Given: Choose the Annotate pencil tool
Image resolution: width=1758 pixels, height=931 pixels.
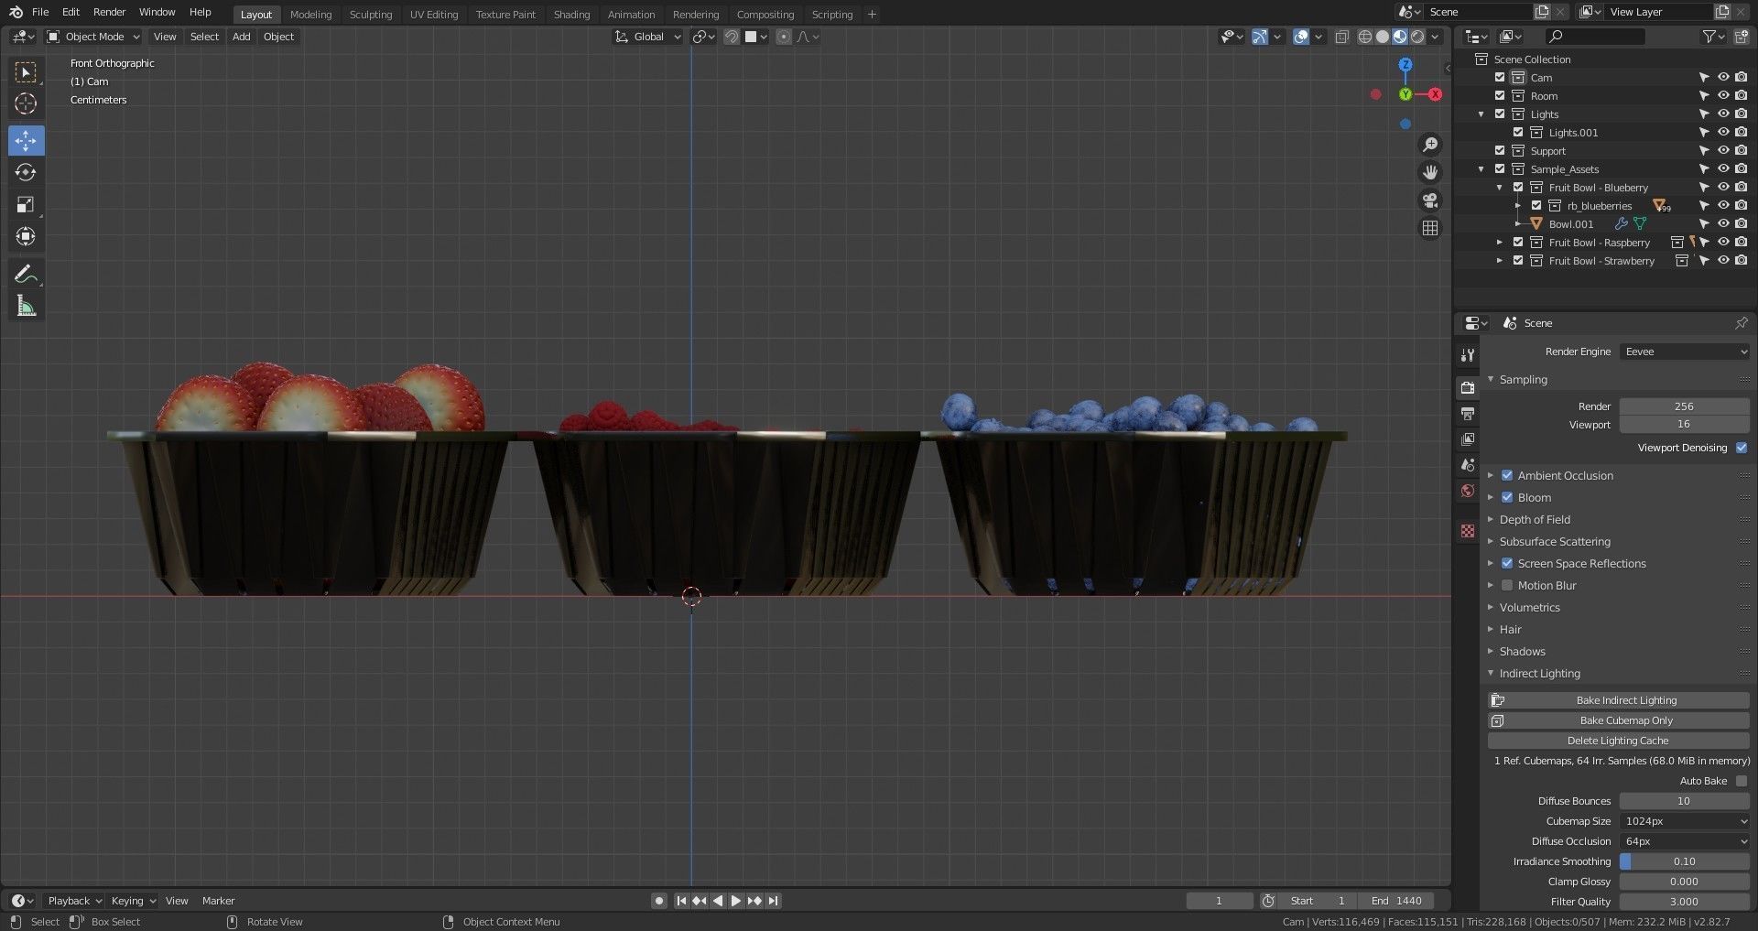Looking at the screenshot, I should [26, 274].
